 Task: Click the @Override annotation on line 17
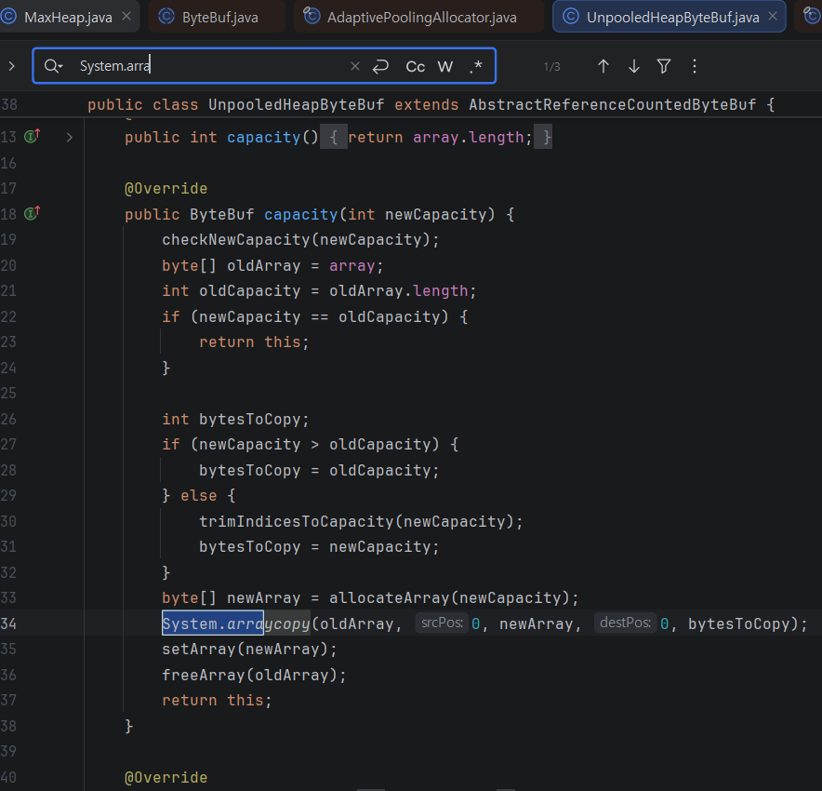[x=166, y=188]
